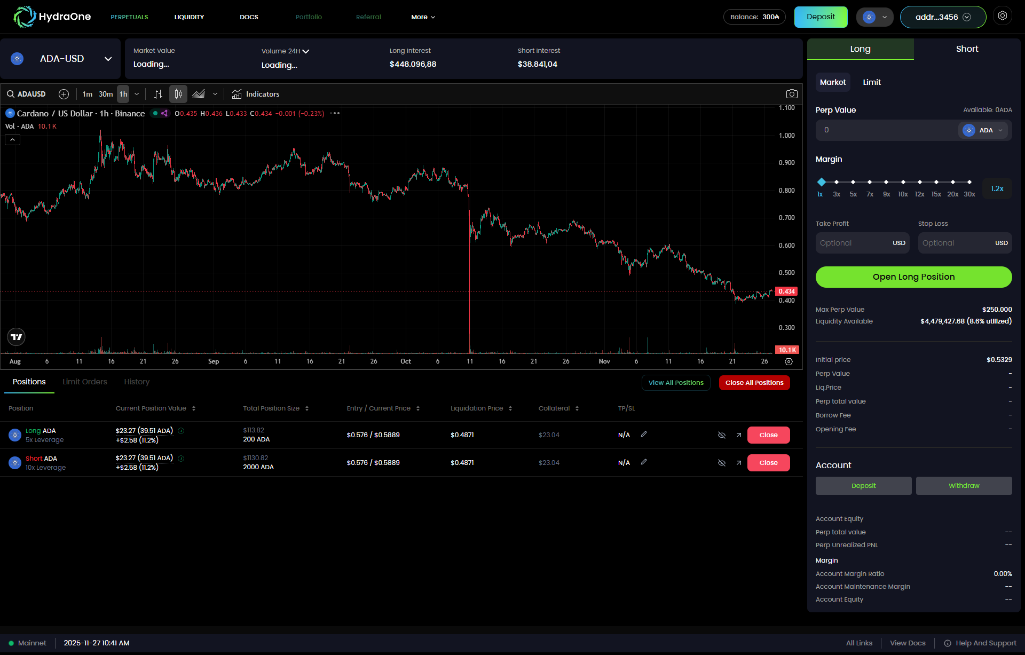Click the Open Long Position button
This screenshot has height=655, width=1025.
point(913,277)
